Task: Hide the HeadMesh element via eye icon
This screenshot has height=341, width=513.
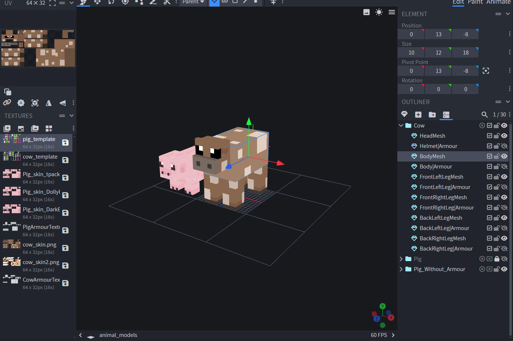Action: pyautogui.click(x=504, y=136)
